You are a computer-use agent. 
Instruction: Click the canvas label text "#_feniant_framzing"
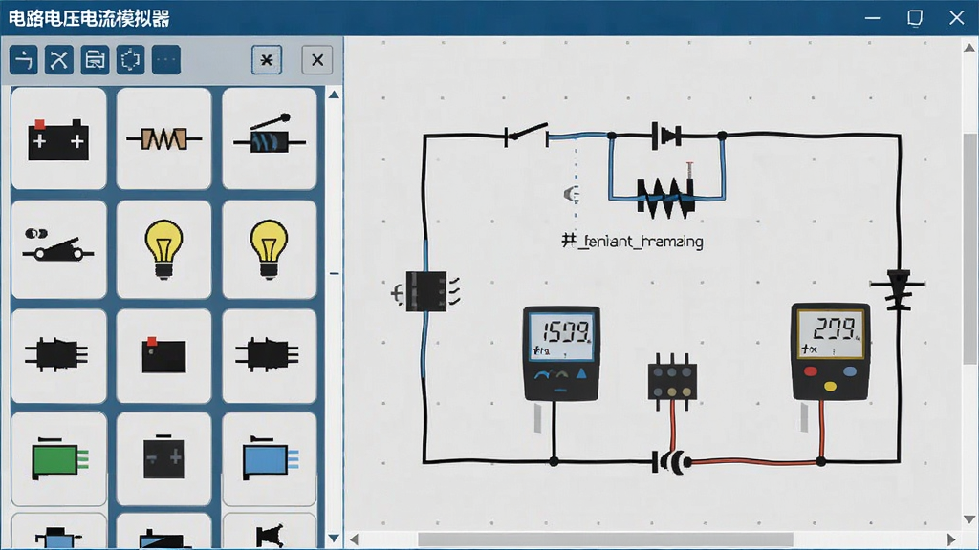(x=632, y=242)
